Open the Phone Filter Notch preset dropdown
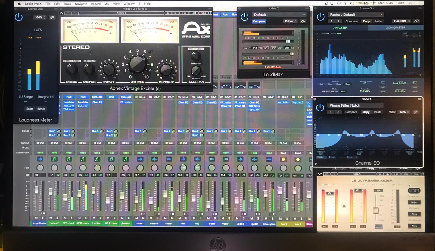Screen dimensions: 435x251 coord(355,105)
